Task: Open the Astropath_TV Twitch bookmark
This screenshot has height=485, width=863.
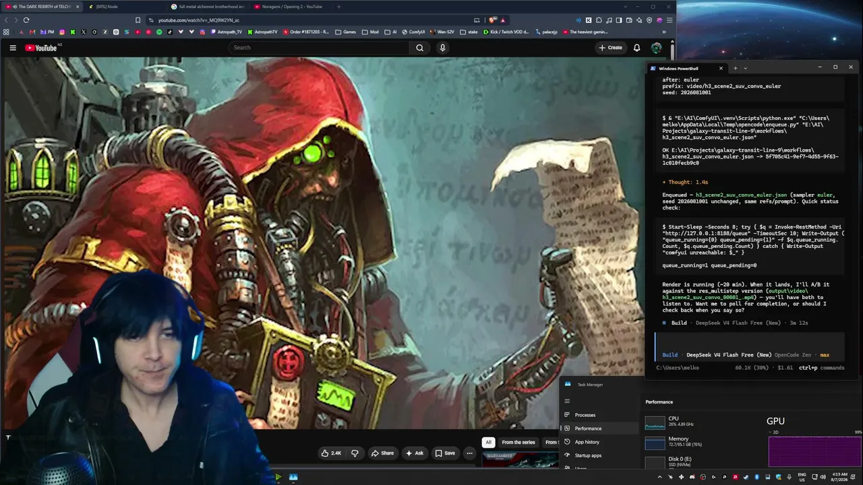Action: click(x=226, y=32)
